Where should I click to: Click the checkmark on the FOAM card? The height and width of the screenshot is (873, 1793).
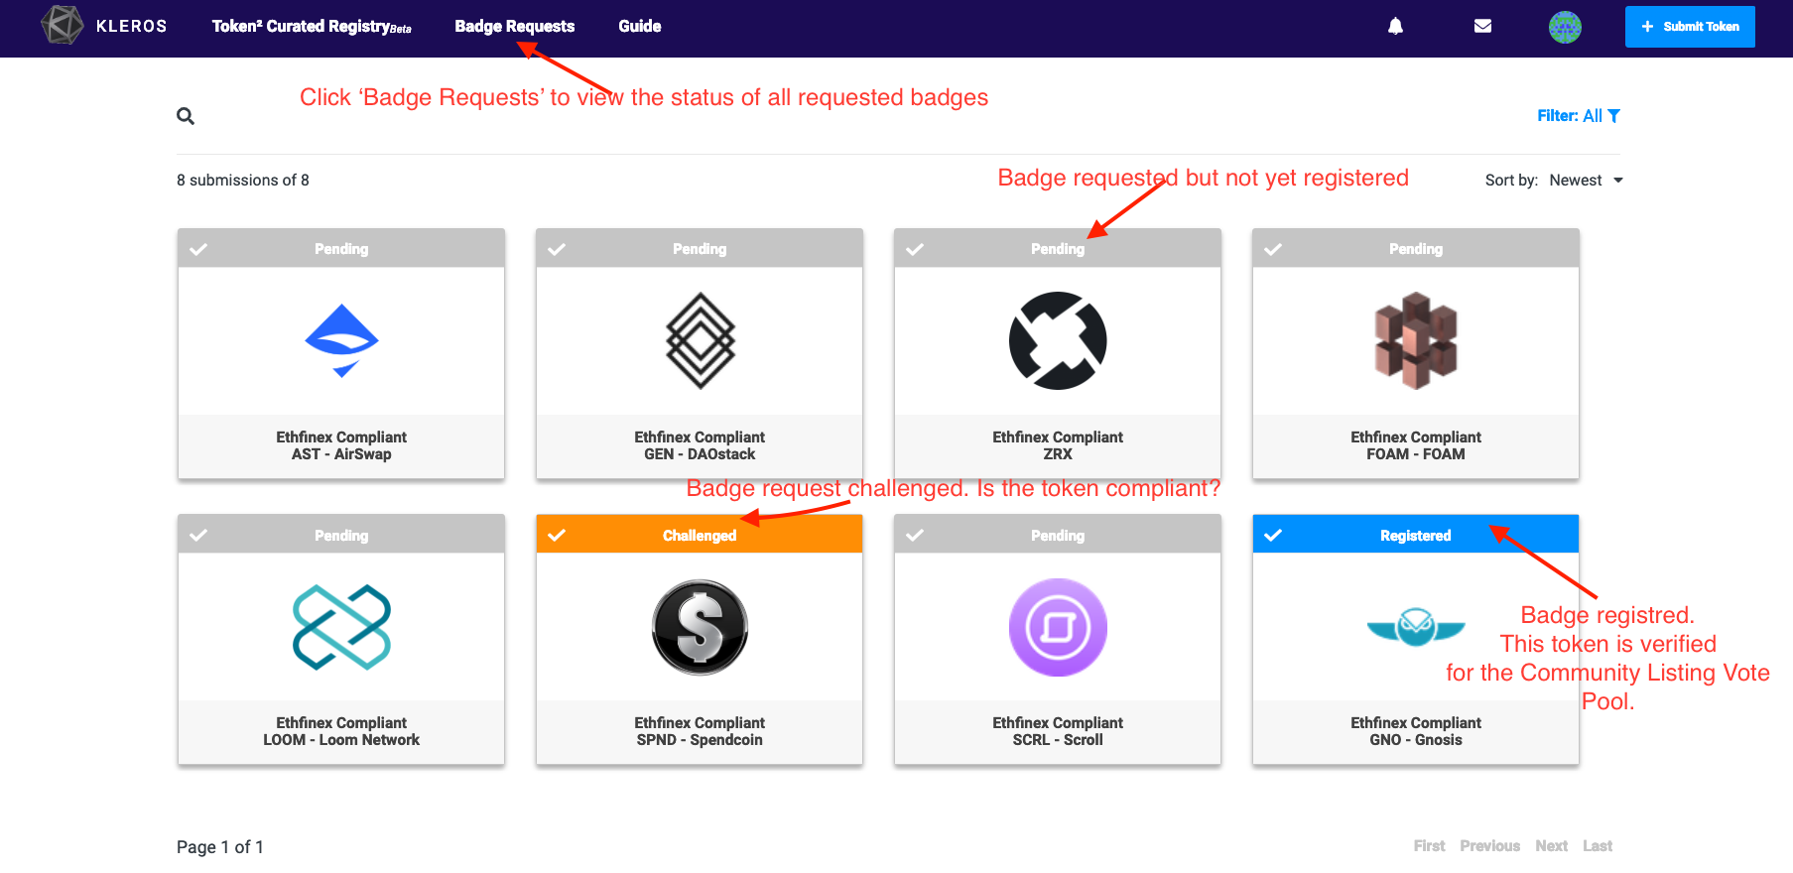tap(1273, 249)
